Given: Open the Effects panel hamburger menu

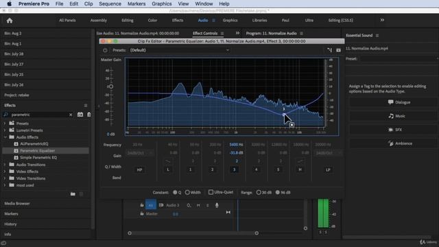Looking at the screenshot, I should (x=86, y=106).
